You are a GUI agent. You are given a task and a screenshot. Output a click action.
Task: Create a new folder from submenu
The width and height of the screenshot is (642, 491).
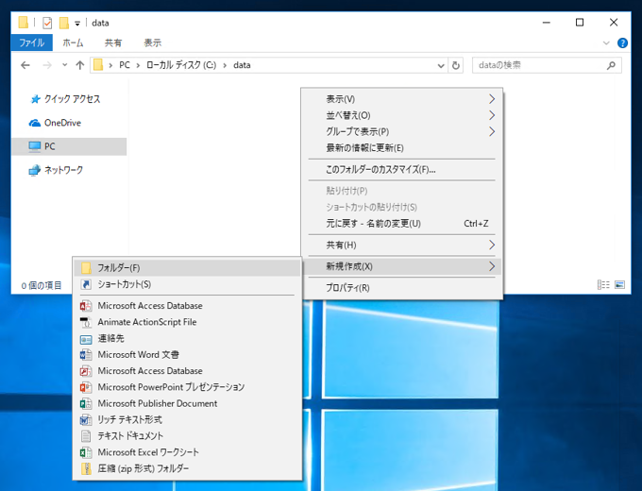pos(118,268)
